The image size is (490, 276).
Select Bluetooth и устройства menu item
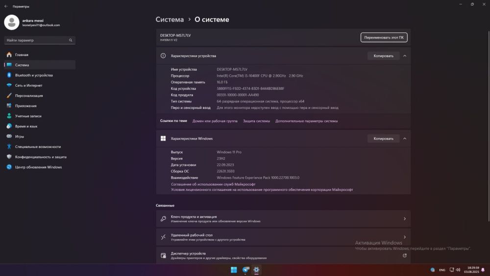click(x=40, y=75)
